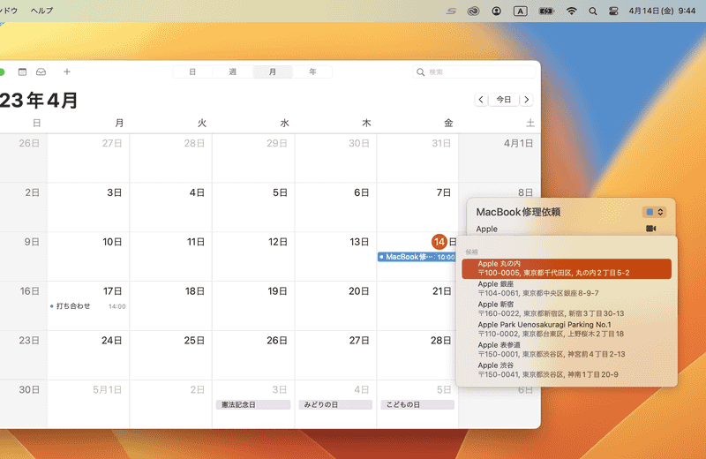Click the search magnifier icon in Calendar
This screenshot has width=706, height=459.
click(x=420, y=72)
